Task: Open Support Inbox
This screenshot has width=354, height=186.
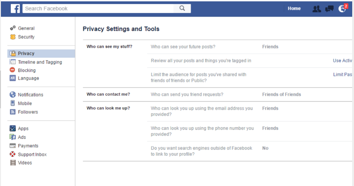Action: (x=32, y=155)
